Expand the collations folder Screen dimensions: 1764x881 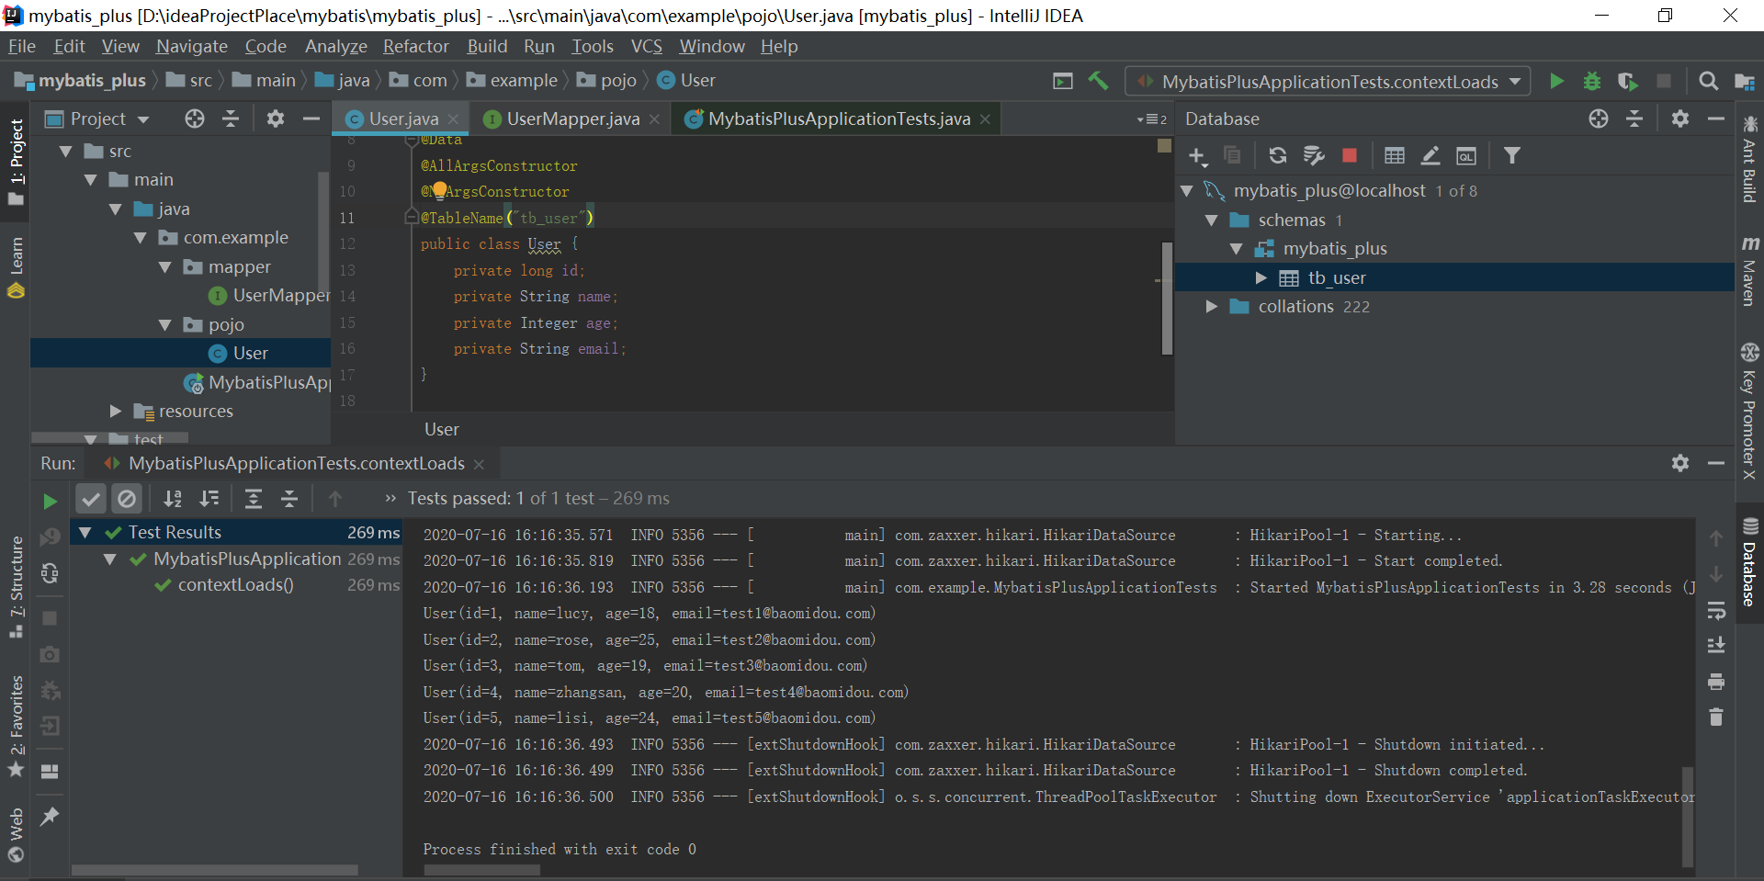pos(1211,307)
